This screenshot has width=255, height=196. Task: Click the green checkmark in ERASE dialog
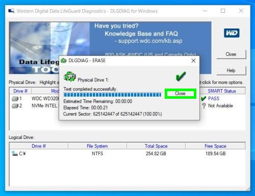point(181,76)
